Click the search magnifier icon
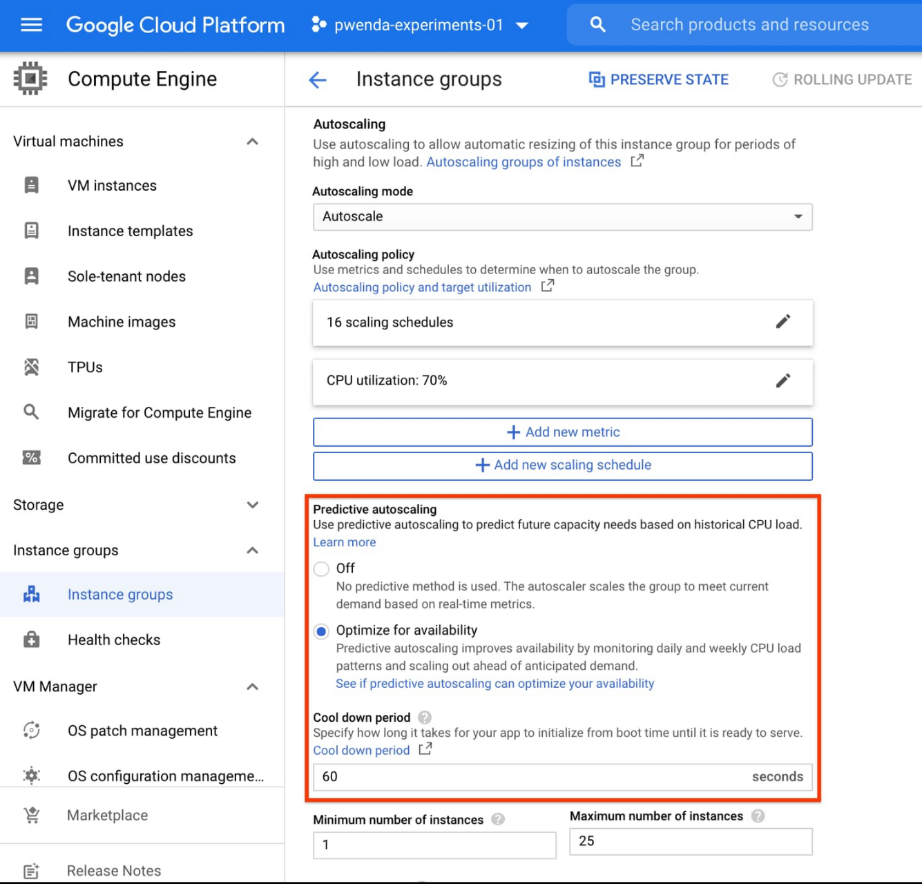The width and height of the screenshot is (922, 884). pyautogui.click(x=597, y=26)
